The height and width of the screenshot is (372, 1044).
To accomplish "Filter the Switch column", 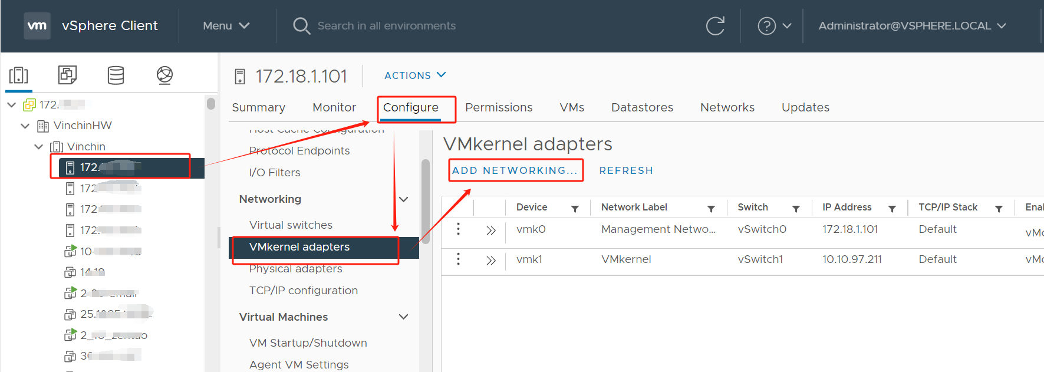I will tap(796, 209).
